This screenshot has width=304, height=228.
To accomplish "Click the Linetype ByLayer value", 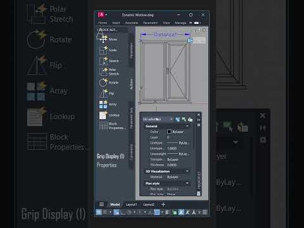I will [179, 143].
